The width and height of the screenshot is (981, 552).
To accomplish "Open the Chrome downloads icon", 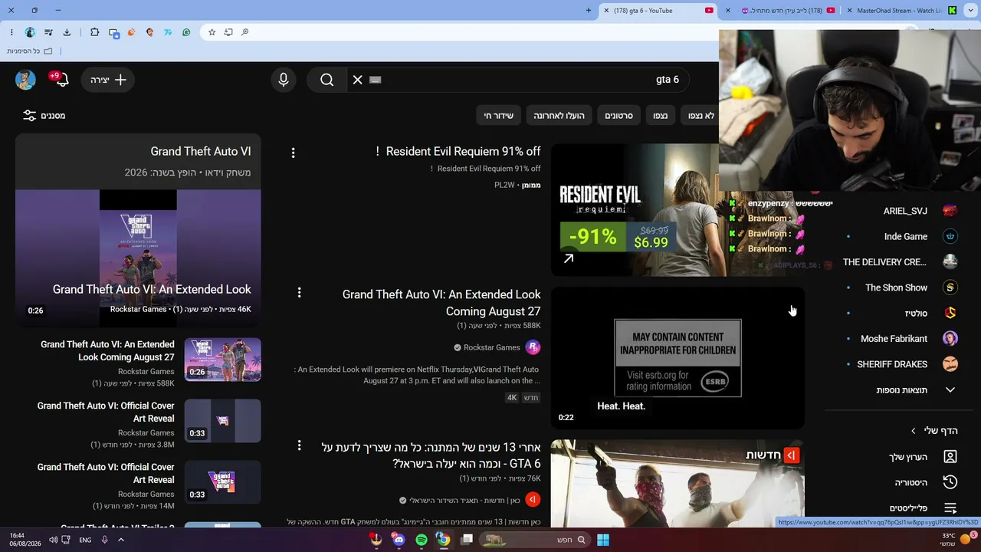I will click(x=67, y=32).
